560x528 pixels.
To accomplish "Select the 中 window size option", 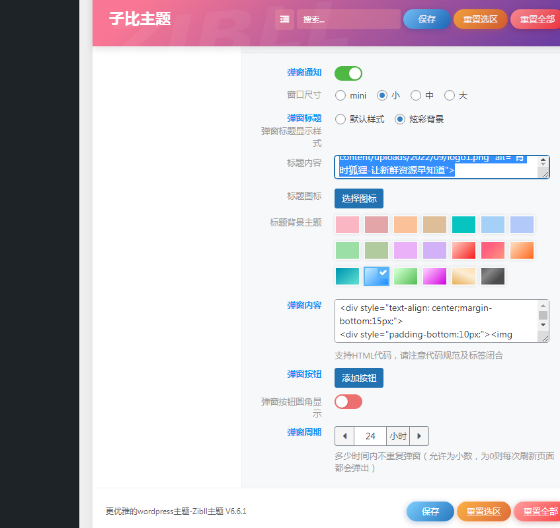I will point(416,95).
